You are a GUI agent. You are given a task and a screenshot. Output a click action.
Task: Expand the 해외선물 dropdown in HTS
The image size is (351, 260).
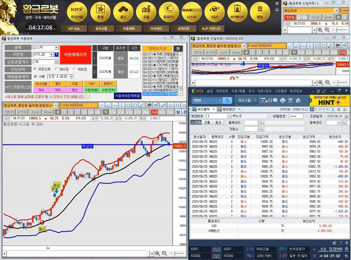point(255,100)
